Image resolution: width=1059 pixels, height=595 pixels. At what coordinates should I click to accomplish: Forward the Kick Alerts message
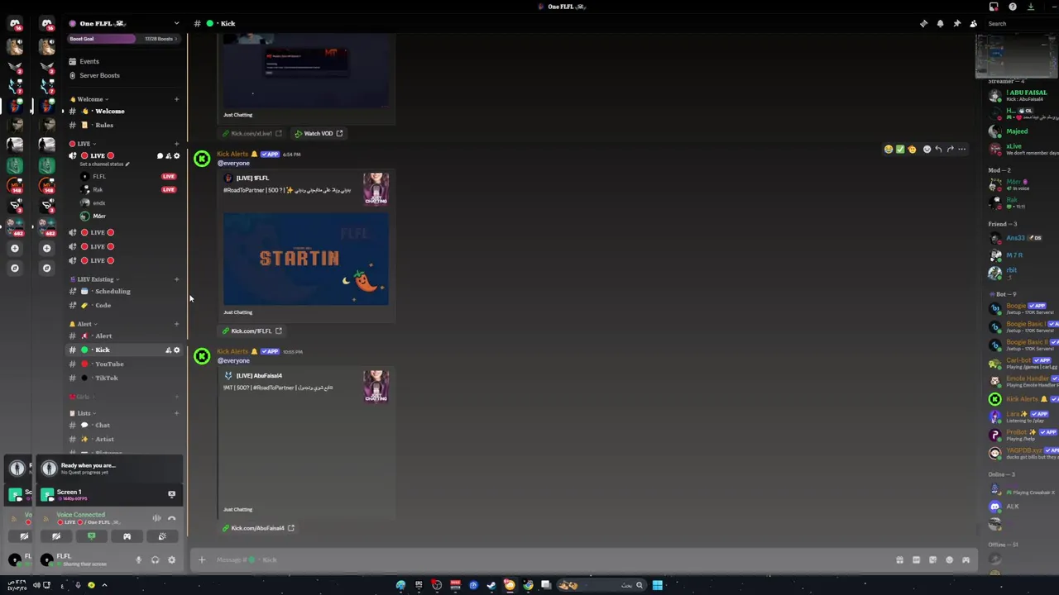pos(950,150)
